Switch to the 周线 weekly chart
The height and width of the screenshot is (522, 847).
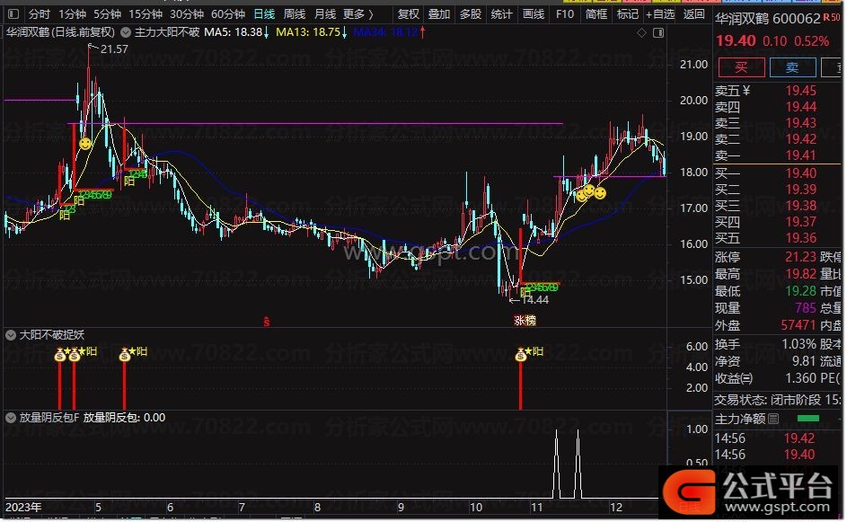[295, 14]
